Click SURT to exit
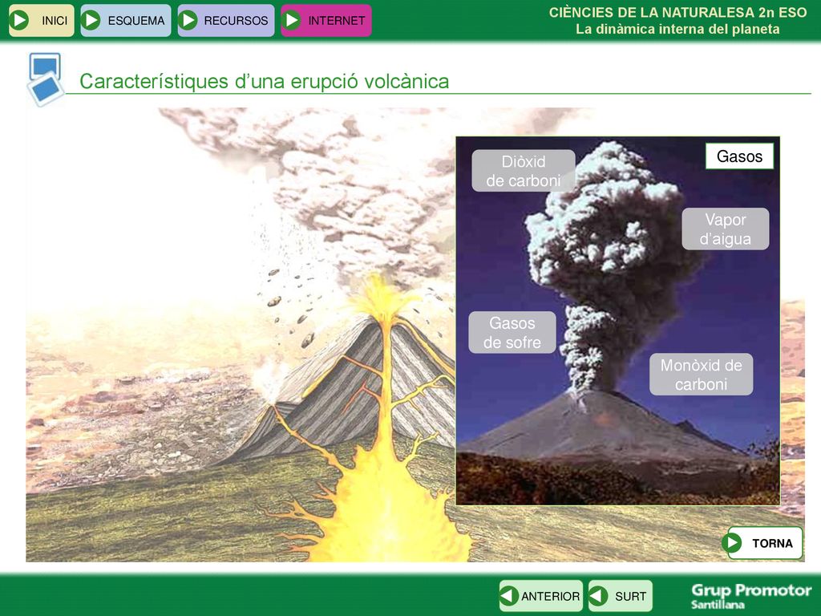Image resolution: width=821 pixels, height=616 pixels. pyautogui.click(x=620, y=596)
